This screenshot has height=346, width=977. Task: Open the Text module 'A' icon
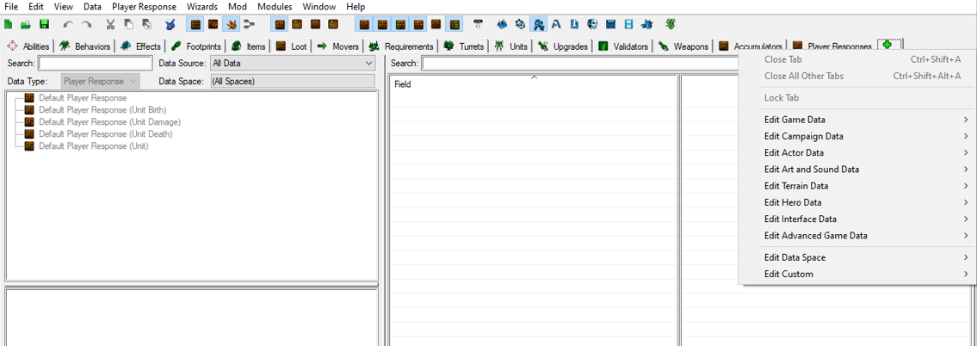pos(556,25)
